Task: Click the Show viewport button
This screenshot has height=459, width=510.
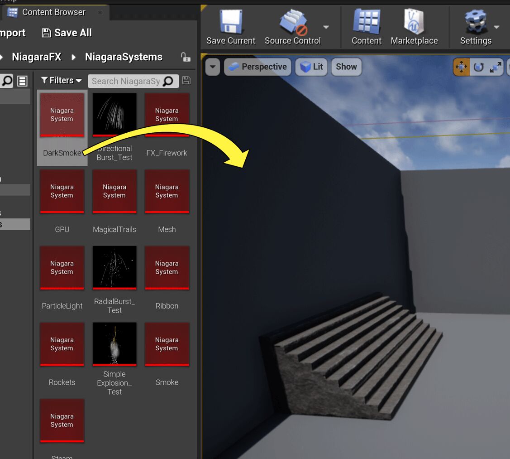Action: (346, 67)
